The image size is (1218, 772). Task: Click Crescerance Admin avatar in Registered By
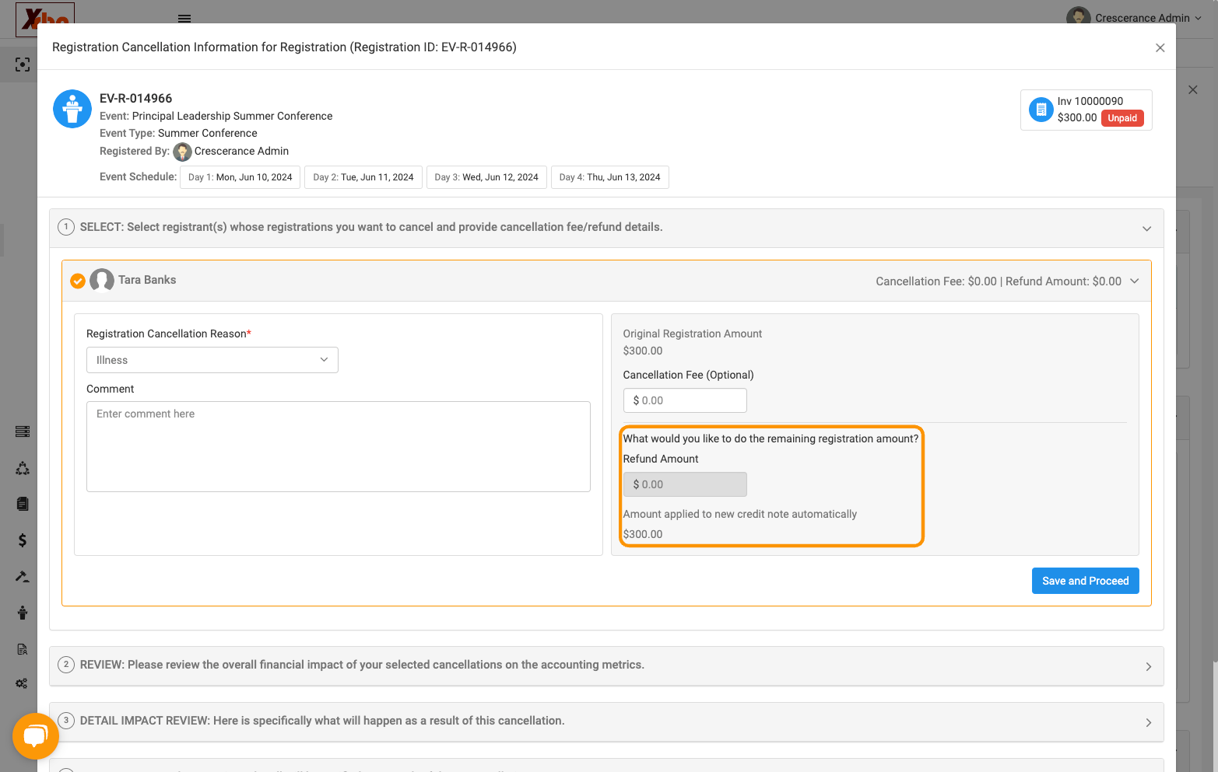click(x=183, y=152)
